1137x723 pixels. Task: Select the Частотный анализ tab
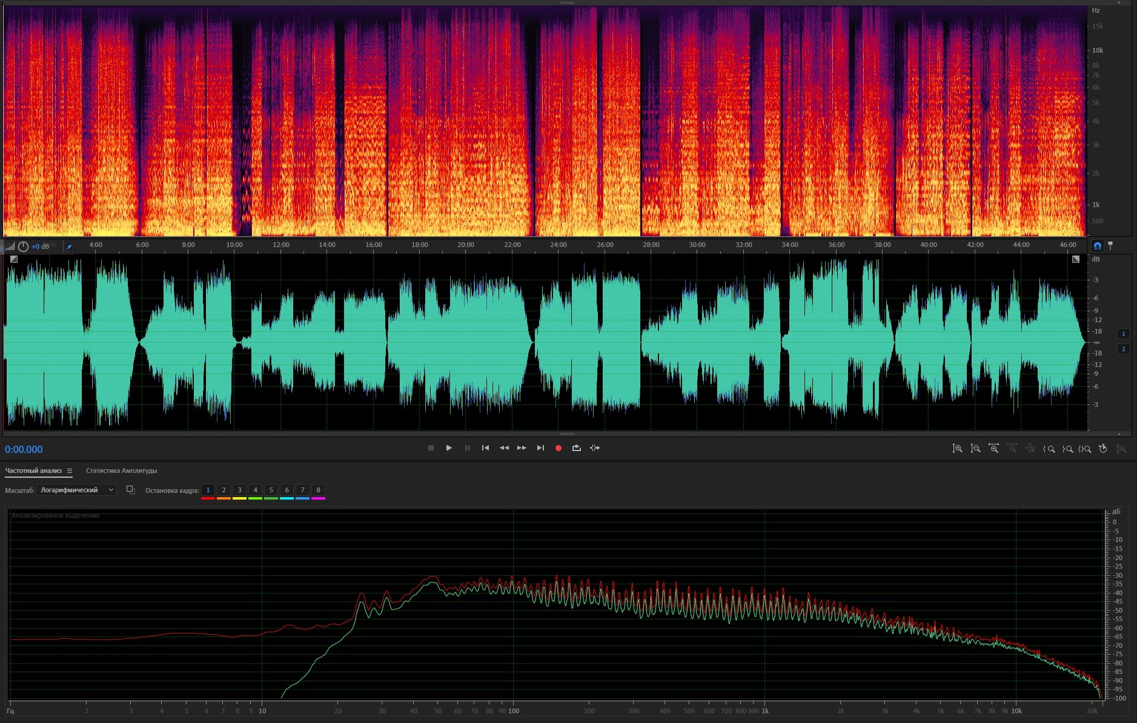(x=33, y=470)
